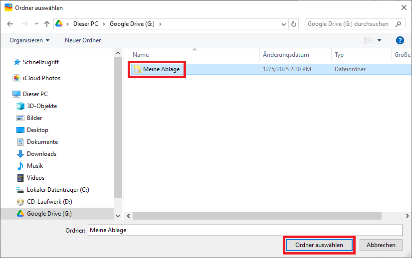Click the refresh address bar icon
Viewport: 412px width, 258px height.
pos(294,24)
